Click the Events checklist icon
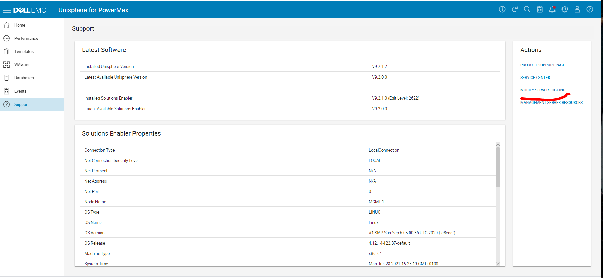 pos(7,91)
